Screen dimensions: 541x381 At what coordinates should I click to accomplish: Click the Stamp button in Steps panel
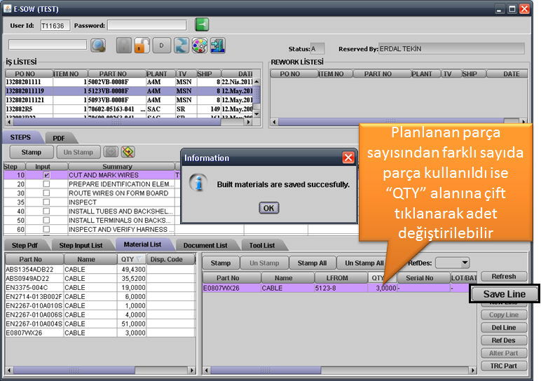(32, 152)
